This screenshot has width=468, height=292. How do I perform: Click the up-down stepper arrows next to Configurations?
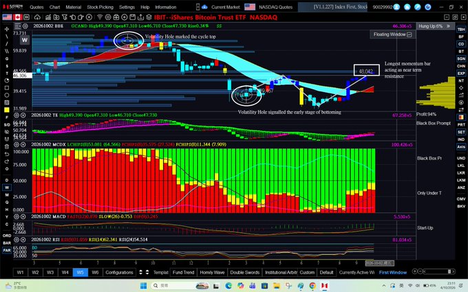pyautogui.click(x=144, y=272)
